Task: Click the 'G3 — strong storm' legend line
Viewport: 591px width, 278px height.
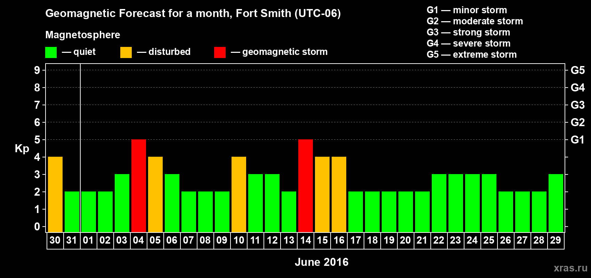Action: pyautogui.click(x=469, y=32)
